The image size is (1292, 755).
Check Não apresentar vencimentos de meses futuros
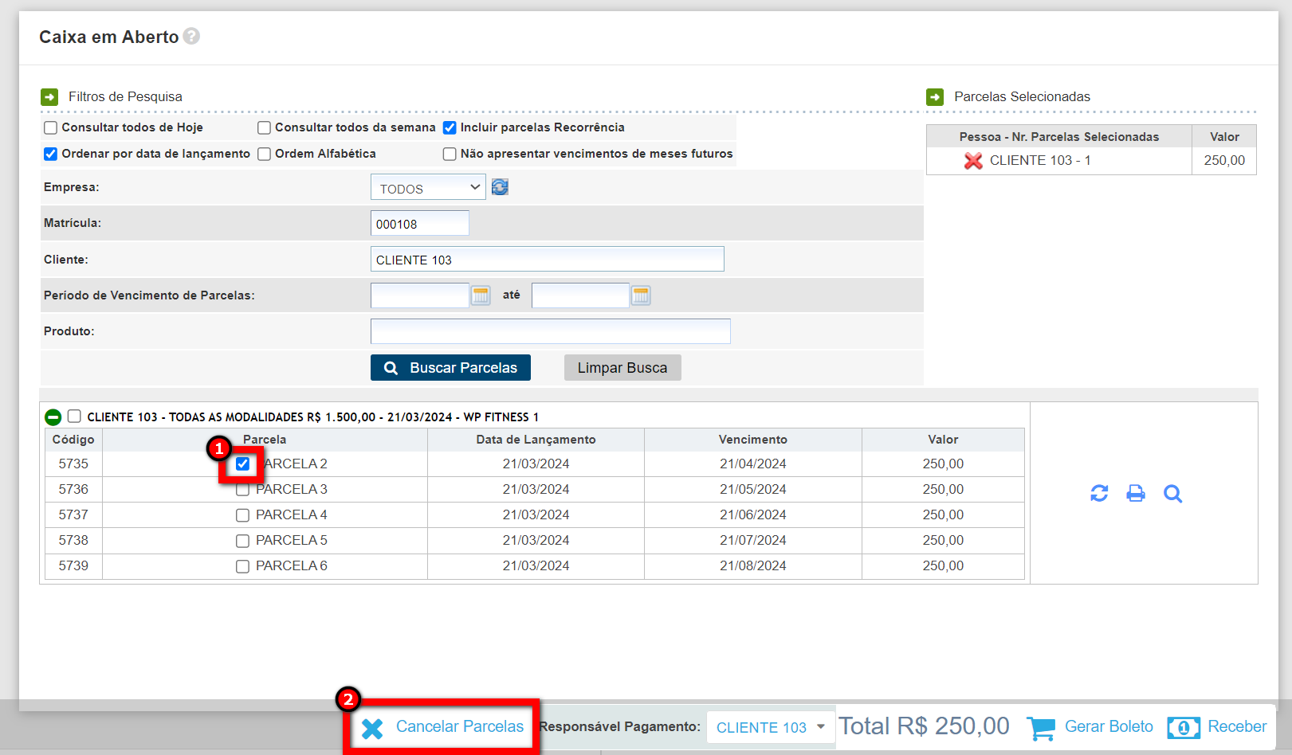click(x=450, y=155)
